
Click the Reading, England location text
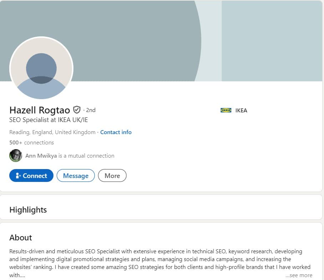pos(52,132)
